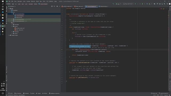Open File Explorer from the taskbar
The height and width of the screenshot is (96, 171).
click(x=3, y=15)
